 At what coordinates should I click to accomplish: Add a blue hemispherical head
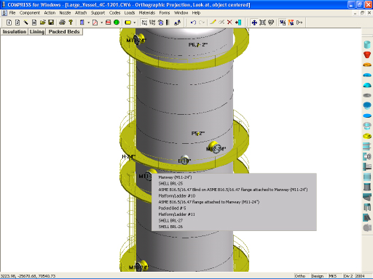367,85
